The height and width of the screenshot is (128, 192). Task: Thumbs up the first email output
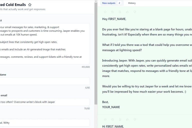[127, 12]
